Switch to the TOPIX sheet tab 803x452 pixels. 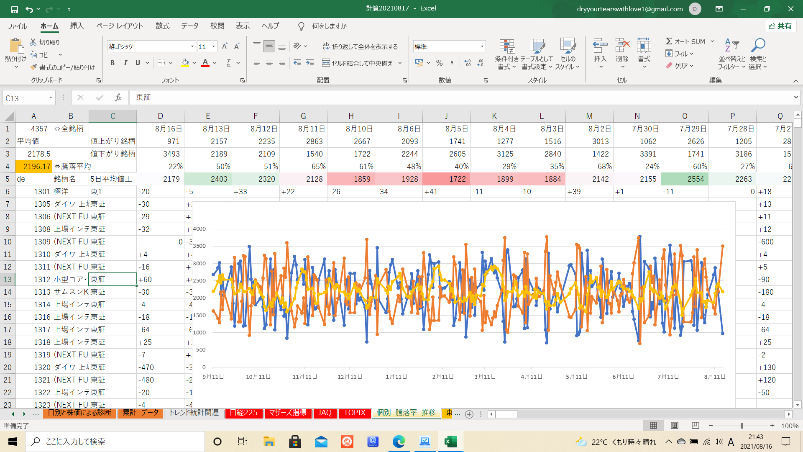[x=354, y=413]
